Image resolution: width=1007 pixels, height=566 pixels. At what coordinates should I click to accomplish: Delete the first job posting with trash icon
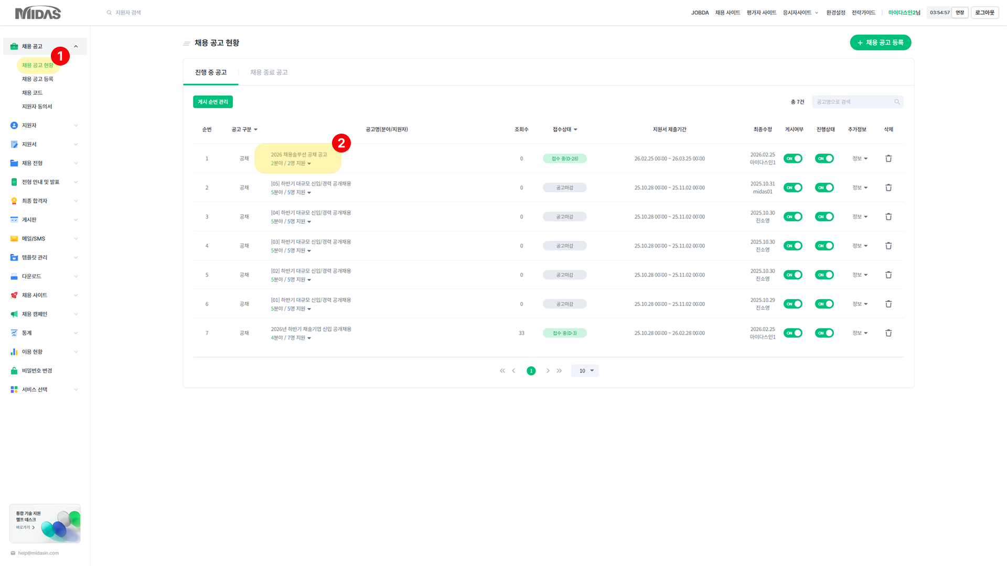click(888, 158)
